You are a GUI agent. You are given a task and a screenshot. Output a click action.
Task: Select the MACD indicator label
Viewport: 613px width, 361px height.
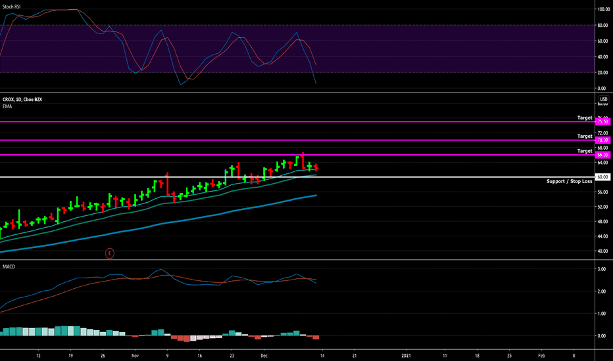9,266
